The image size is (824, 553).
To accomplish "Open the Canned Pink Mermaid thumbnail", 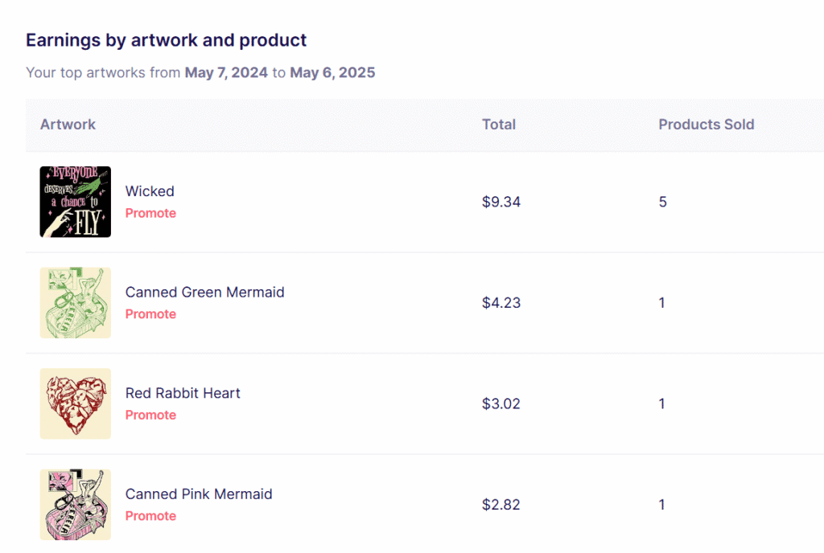I will tap(75, 504).
